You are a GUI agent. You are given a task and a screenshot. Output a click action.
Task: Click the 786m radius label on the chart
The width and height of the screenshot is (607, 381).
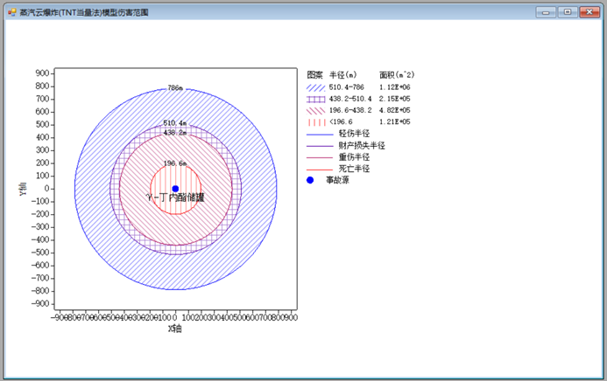(x=175, y=88)
